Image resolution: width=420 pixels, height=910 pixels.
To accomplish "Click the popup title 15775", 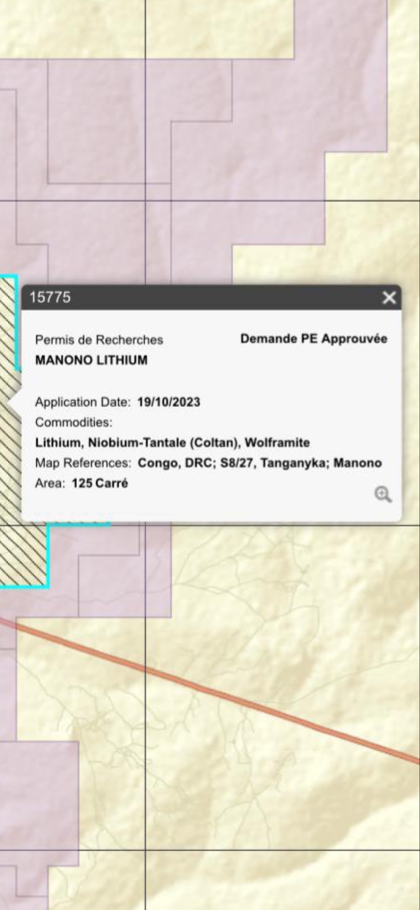I will pyautogui.click(x=50, y=298).
